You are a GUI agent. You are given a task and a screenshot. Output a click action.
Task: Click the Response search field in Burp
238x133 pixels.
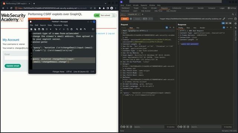206,127
